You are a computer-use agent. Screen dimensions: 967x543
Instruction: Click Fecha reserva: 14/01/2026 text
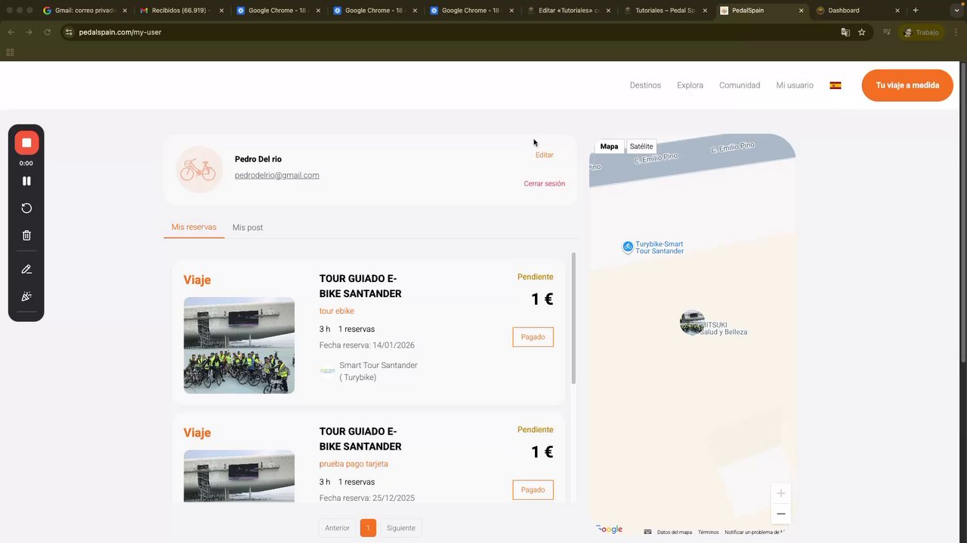[366, 345]
